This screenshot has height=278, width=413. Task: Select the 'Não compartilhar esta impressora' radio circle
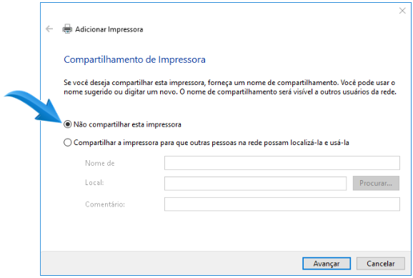click(x=68, y=124)
